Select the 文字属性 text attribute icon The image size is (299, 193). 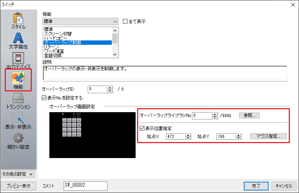tap(18, 41)
